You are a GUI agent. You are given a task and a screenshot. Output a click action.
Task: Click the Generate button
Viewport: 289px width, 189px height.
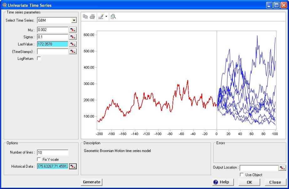pyautogui.click(x=92, y=182)
